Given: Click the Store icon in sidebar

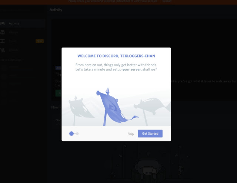Looking at the screenshot, I should pos(3,41).
